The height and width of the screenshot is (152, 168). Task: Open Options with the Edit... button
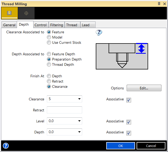144,88
